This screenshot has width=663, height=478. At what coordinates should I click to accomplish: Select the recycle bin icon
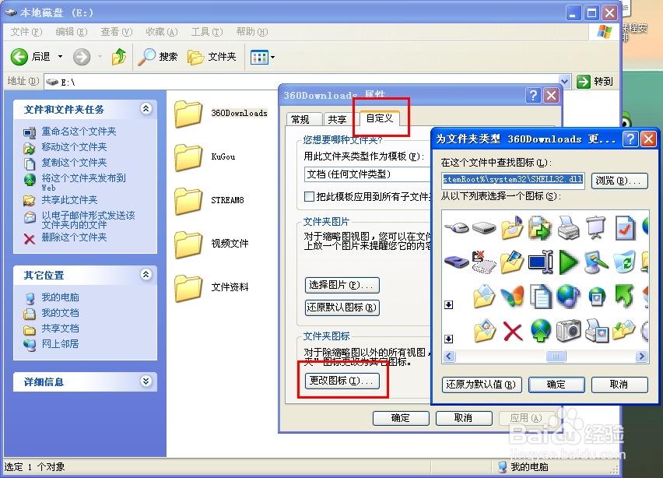coord(625,262)
